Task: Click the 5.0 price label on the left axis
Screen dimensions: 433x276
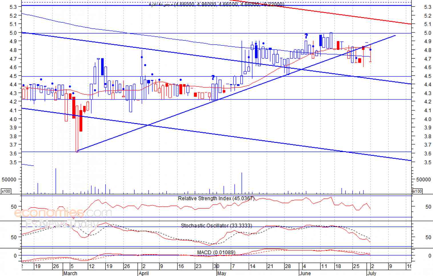Action: pos(13,33)
